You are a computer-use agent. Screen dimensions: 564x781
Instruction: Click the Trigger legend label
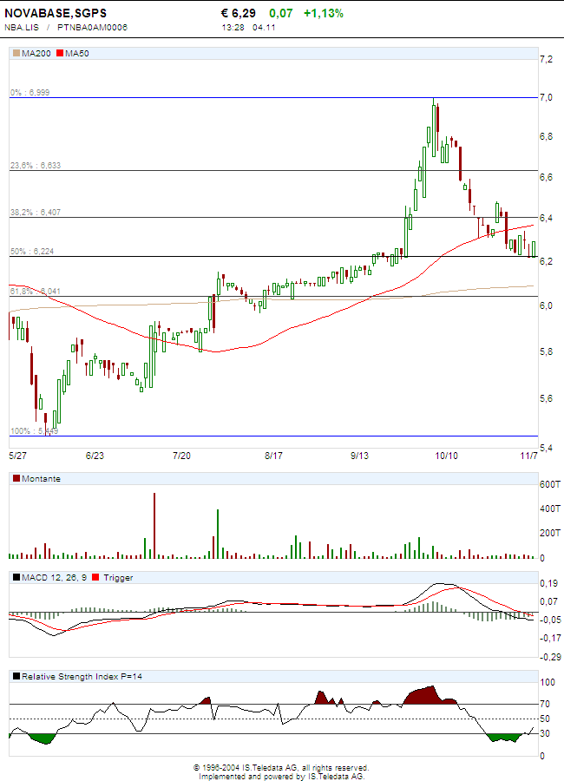118,578
